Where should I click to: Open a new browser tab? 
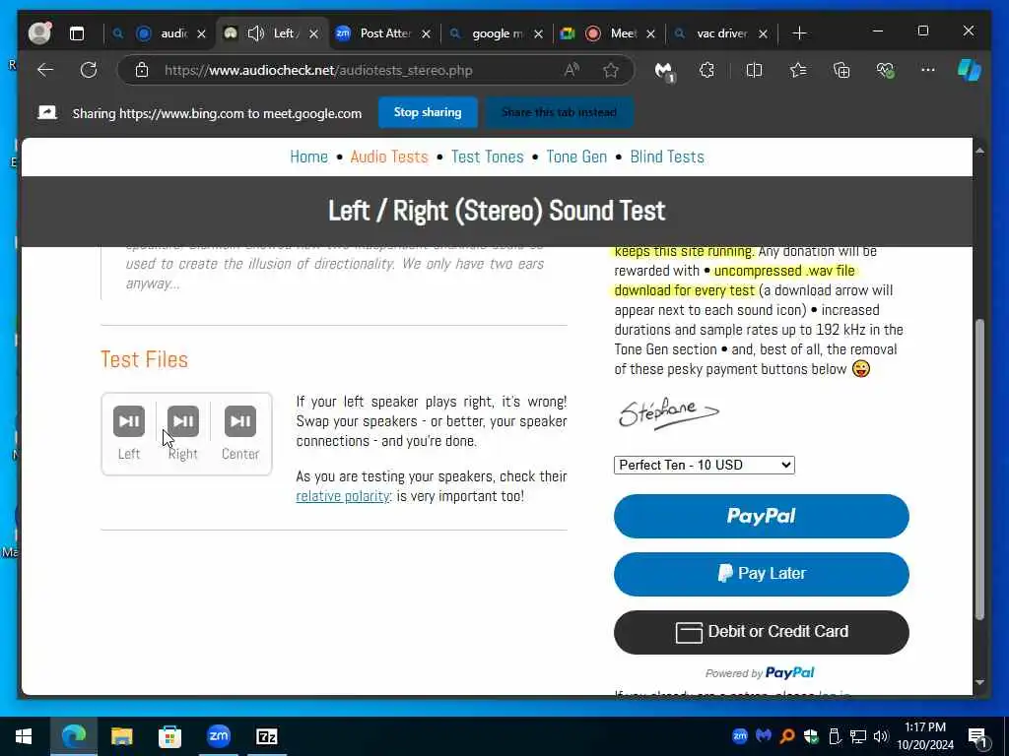[799, 33]
